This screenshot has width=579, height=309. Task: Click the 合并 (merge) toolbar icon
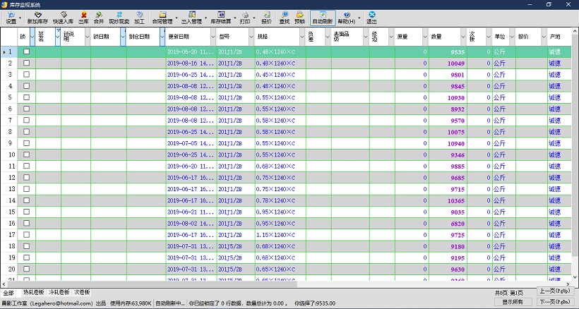click(99, 18)
